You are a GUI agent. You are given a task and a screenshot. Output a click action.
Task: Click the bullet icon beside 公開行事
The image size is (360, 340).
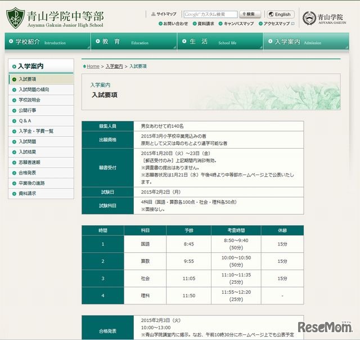click(14, 110)
